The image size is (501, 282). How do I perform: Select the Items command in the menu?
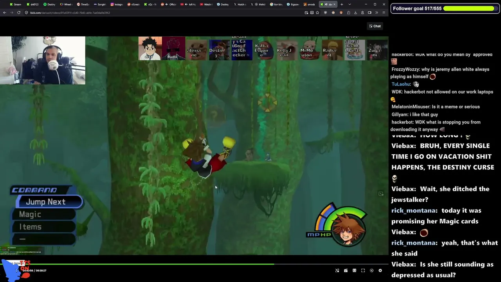43,227
